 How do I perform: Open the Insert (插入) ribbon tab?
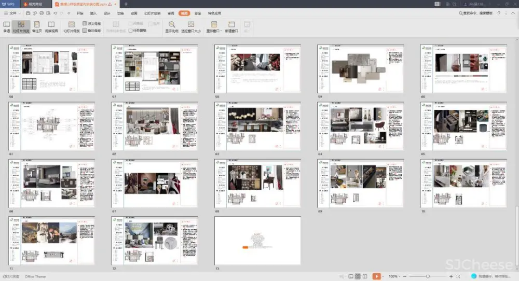coord(93,13)
